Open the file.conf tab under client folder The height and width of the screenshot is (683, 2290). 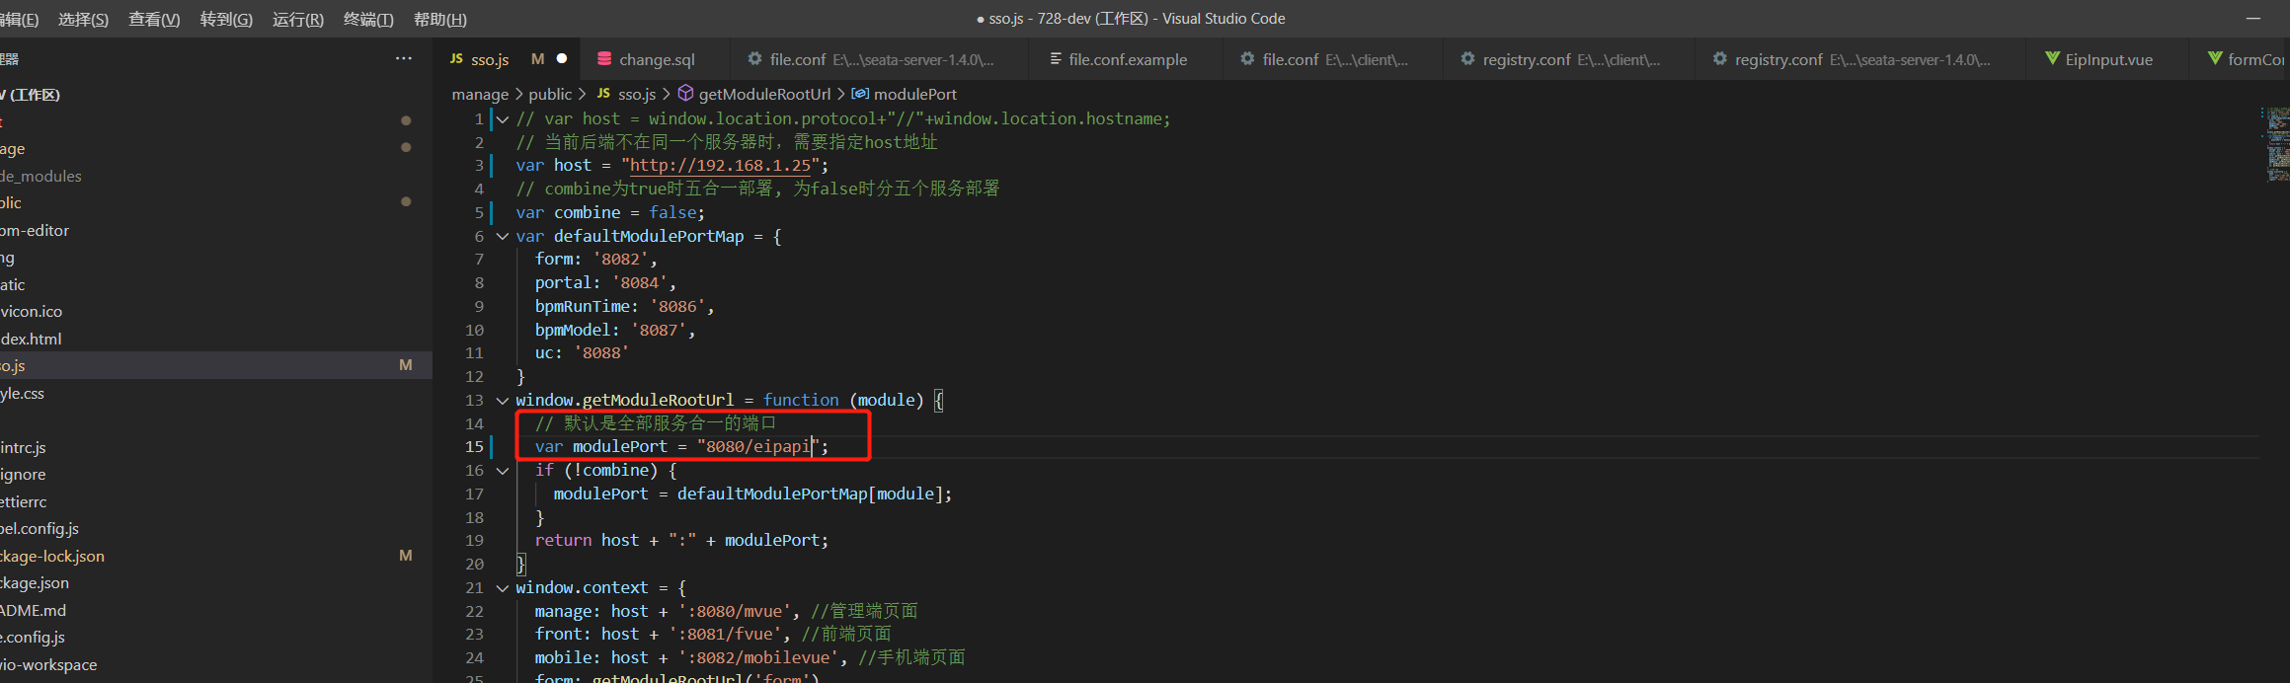pyautogui.click(x=1332, y=59)
